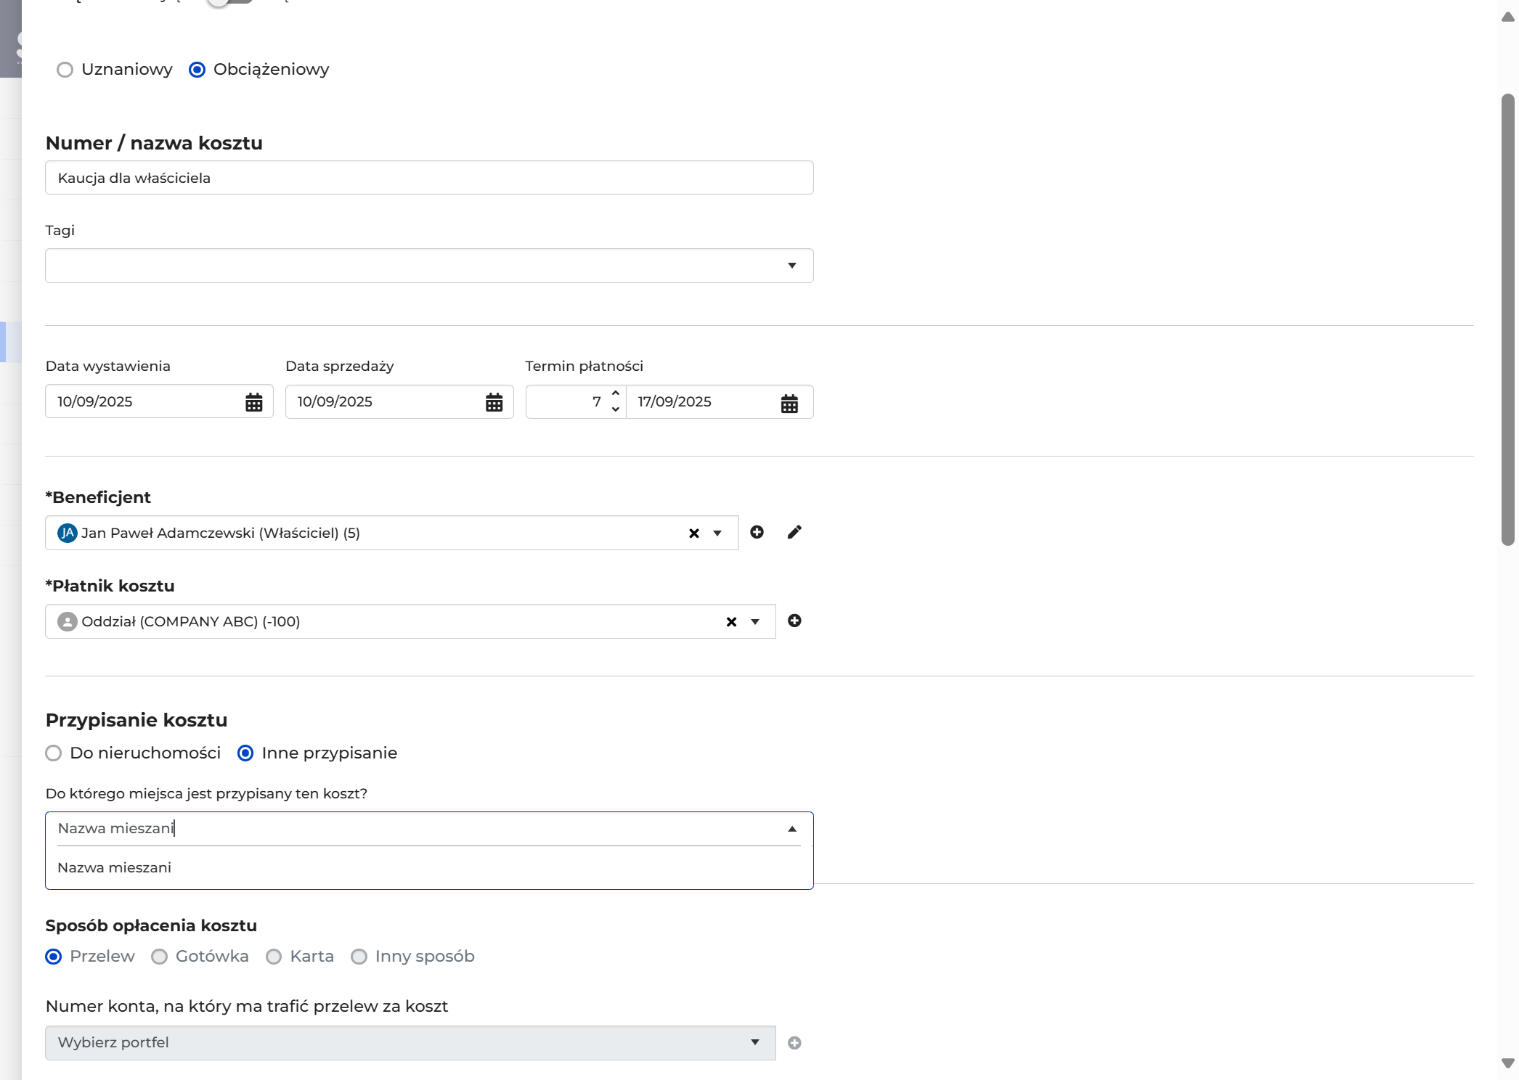Add new Beneficjent with plus icon

[x=757, y=532]
